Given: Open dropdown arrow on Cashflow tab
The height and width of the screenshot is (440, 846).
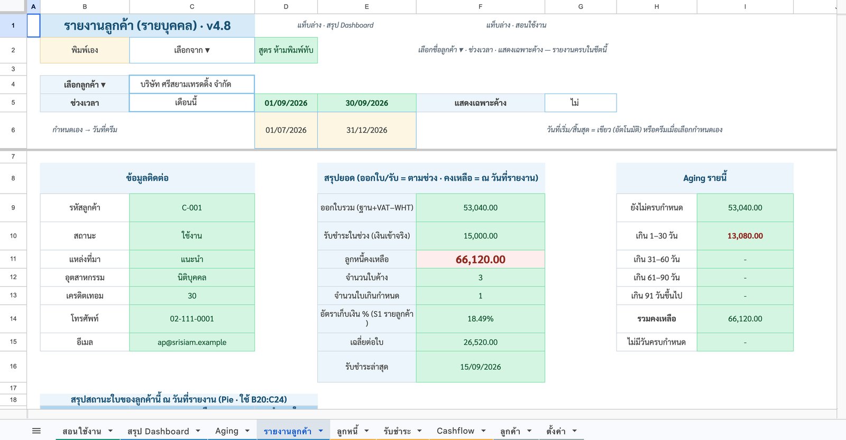Looking at the screenshot, I should coord(483,431).
